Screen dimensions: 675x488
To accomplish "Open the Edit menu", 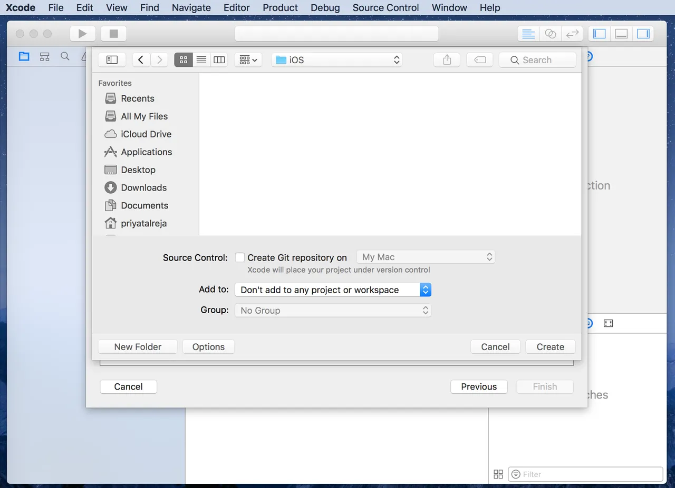I will [85, 7].
